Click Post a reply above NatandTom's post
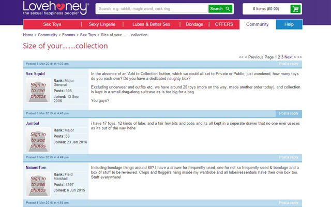 [x=289, y=157]
